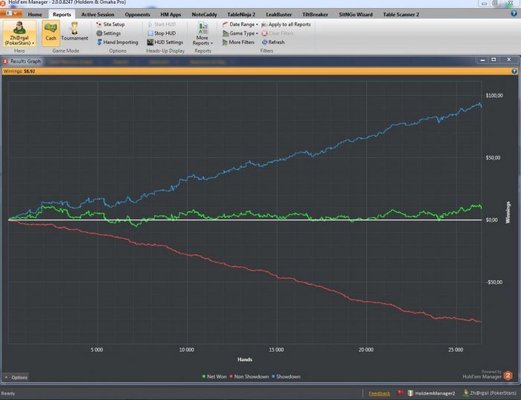Open Site Setup options
This screenshot has width=521, height=400.
[110, 25]
